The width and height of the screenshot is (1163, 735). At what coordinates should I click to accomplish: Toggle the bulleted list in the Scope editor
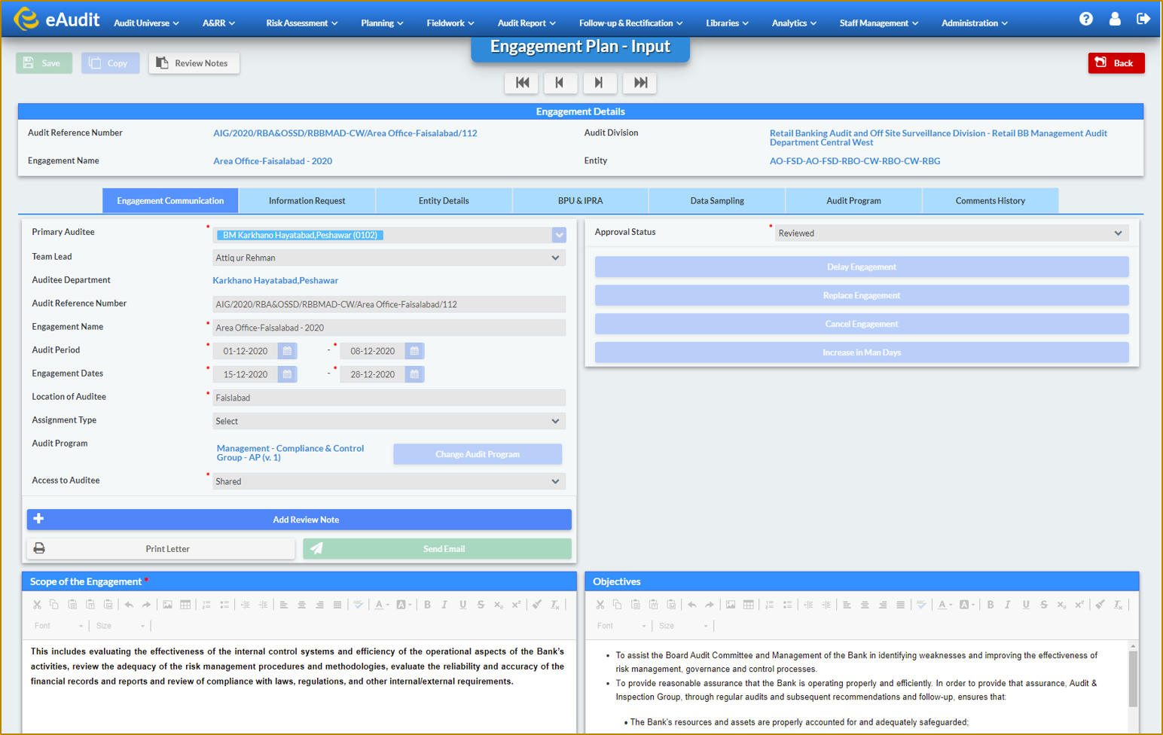pyautogui.click(x=224, y=604)
